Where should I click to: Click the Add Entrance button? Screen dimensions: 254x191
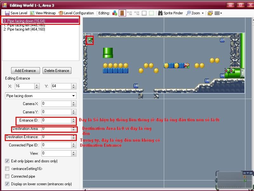25,71
